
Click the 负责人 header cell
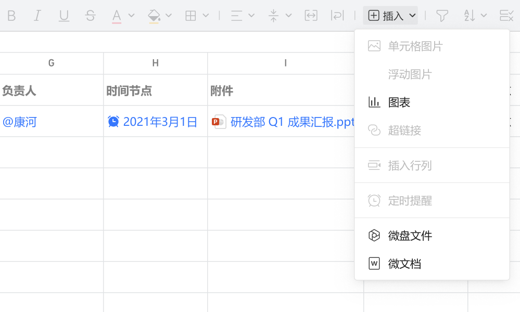pos(52,90)
